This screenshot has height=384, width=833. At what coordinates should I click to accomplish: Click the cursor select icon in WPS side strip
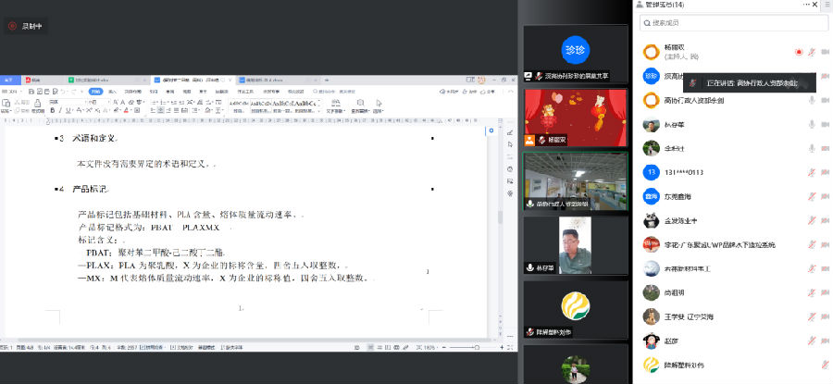tap(511, 144)
